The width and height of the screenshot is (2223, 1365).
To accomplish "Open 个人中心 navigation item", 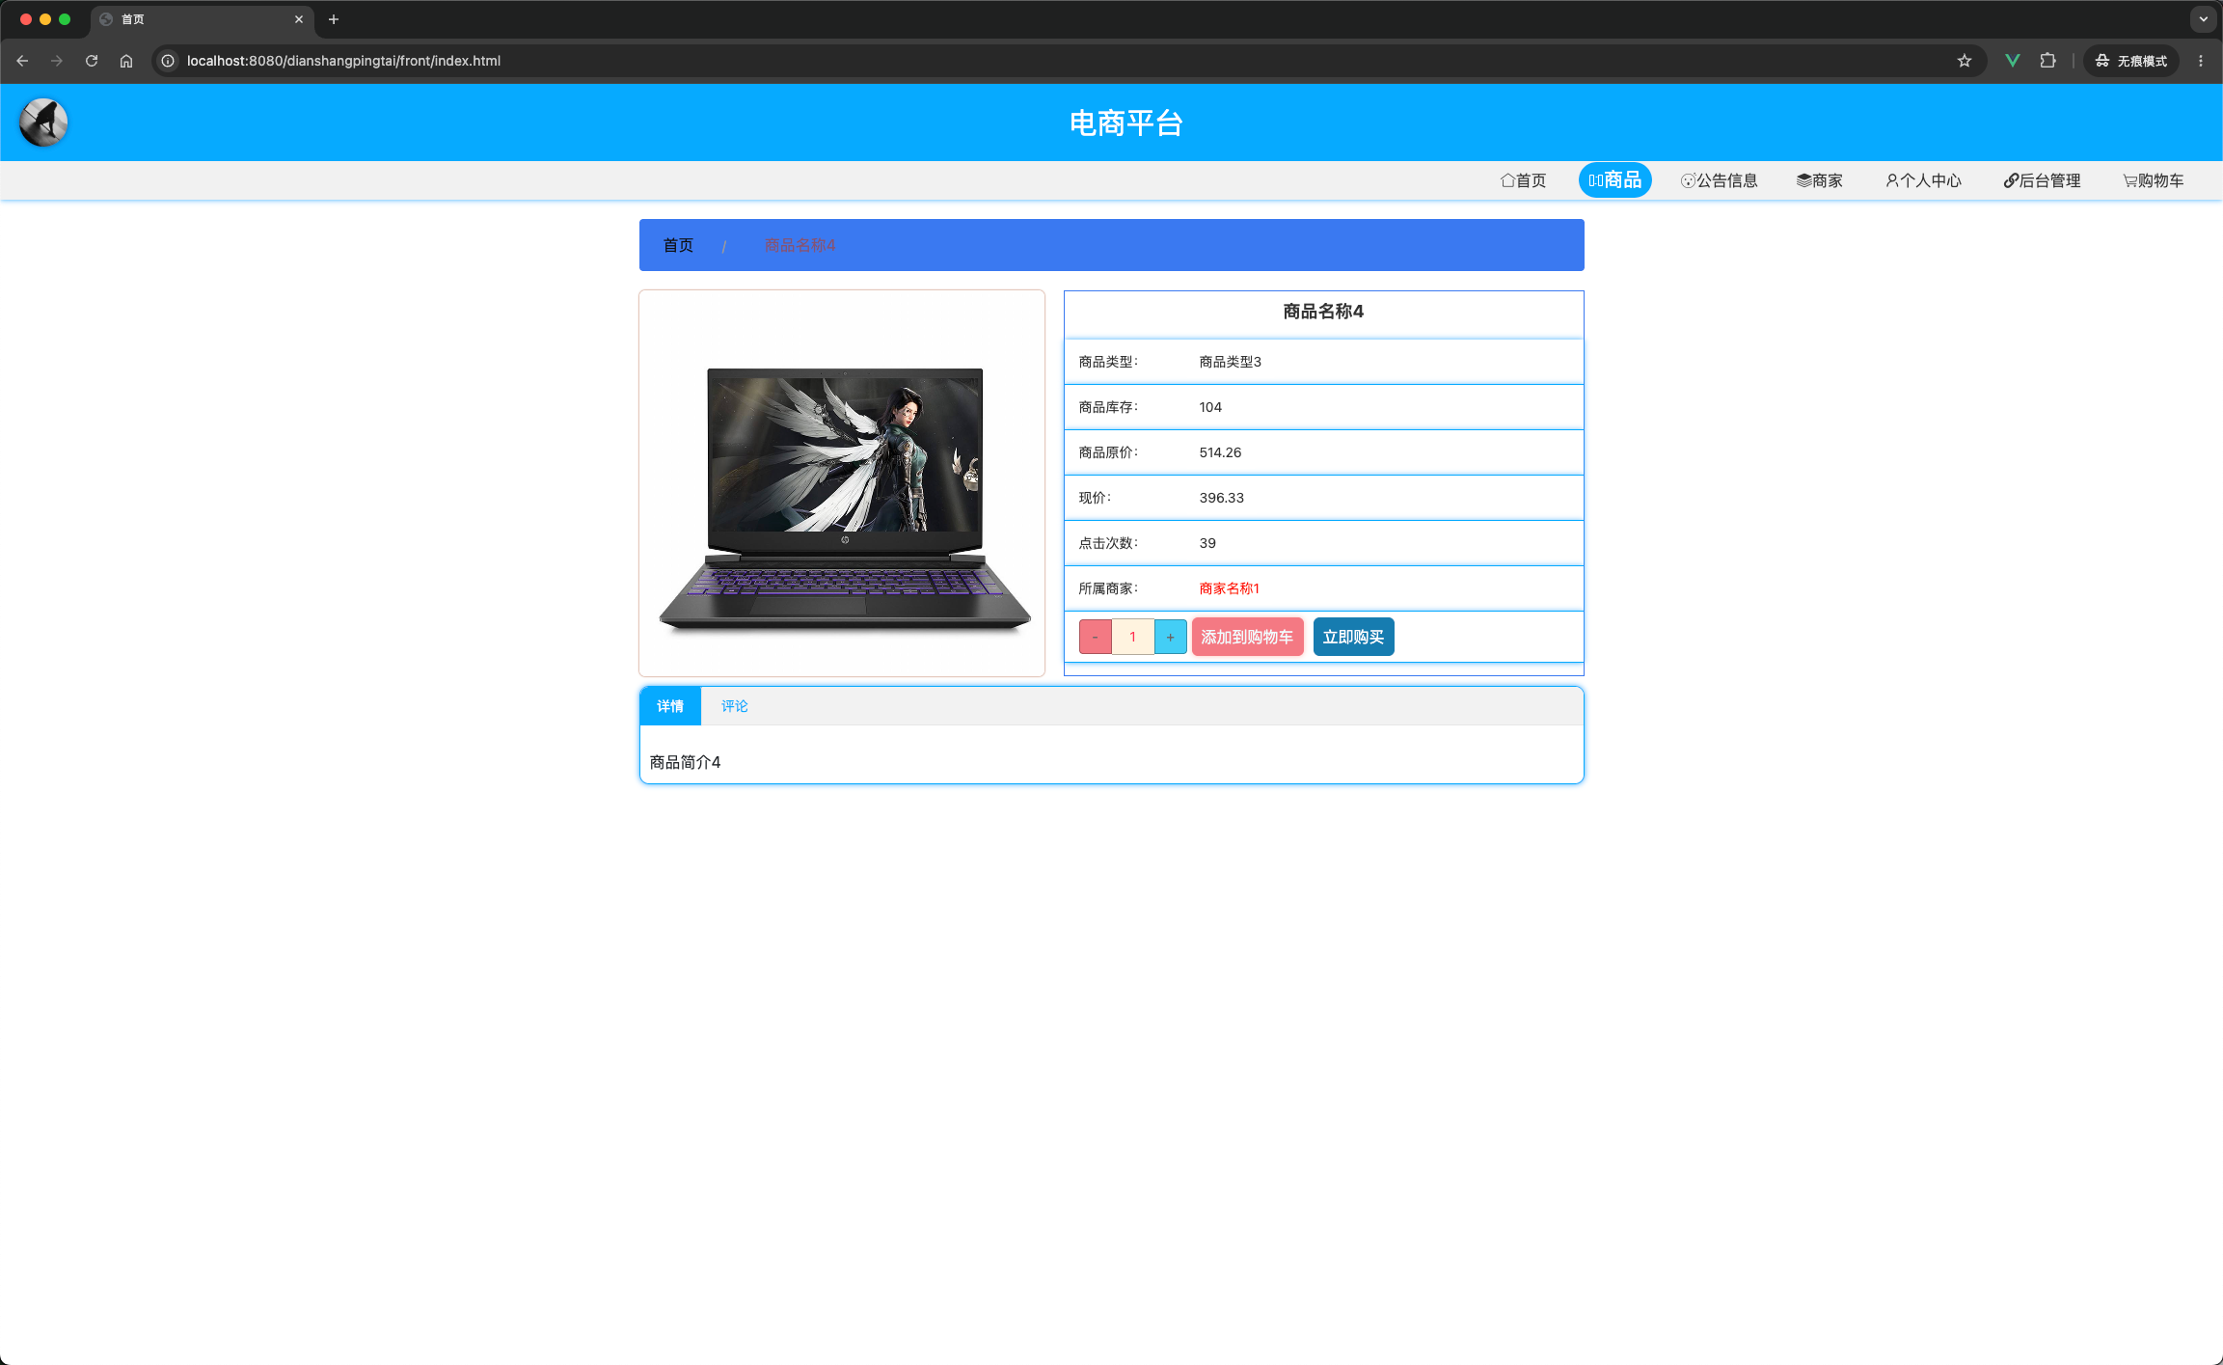I will (1923, 180).
